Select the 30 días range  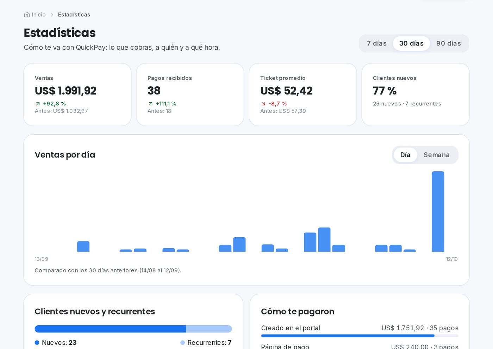point(411,43)
